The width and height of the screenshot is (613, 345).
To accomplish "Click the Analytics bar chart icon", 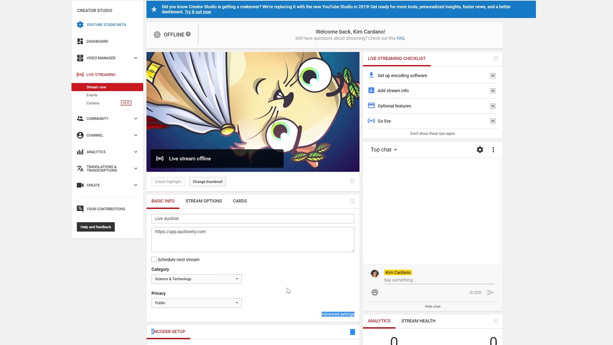I will coord(80,152).
